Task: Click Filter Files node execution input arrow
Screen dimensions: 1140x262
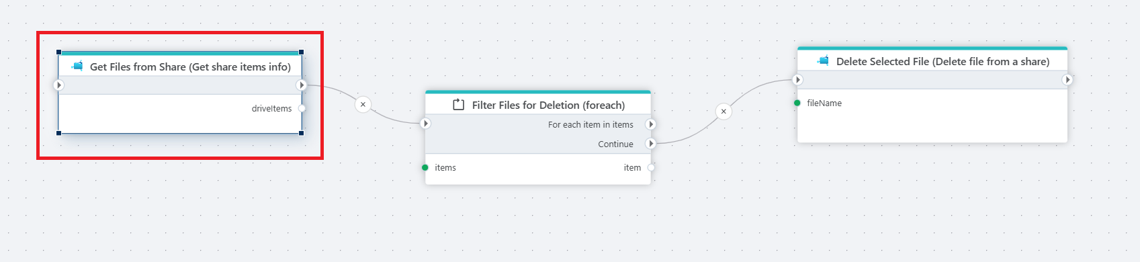Action: pos(425,124)
